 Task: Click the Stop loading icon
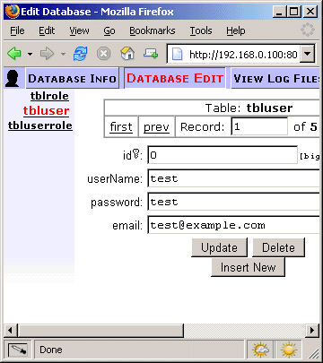pos(104,54)
